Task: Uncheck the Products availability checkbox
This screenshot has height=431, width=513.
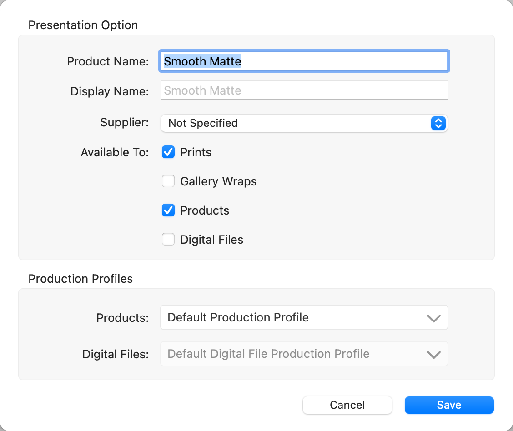Action: pyautogui.click(x=168, y=210)
